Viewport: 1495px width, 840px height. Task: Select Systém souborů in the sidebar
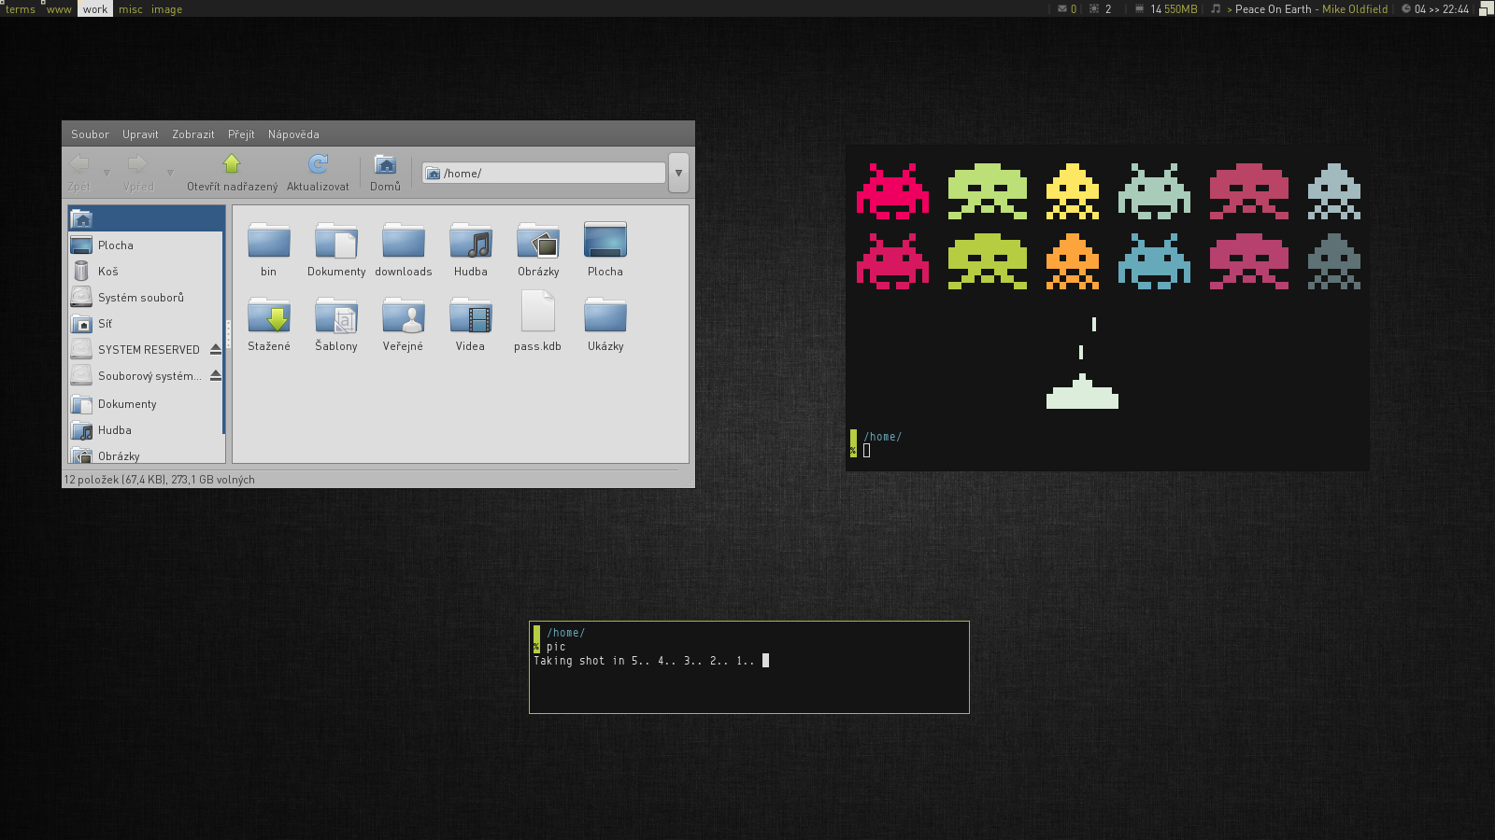[146, 298]
